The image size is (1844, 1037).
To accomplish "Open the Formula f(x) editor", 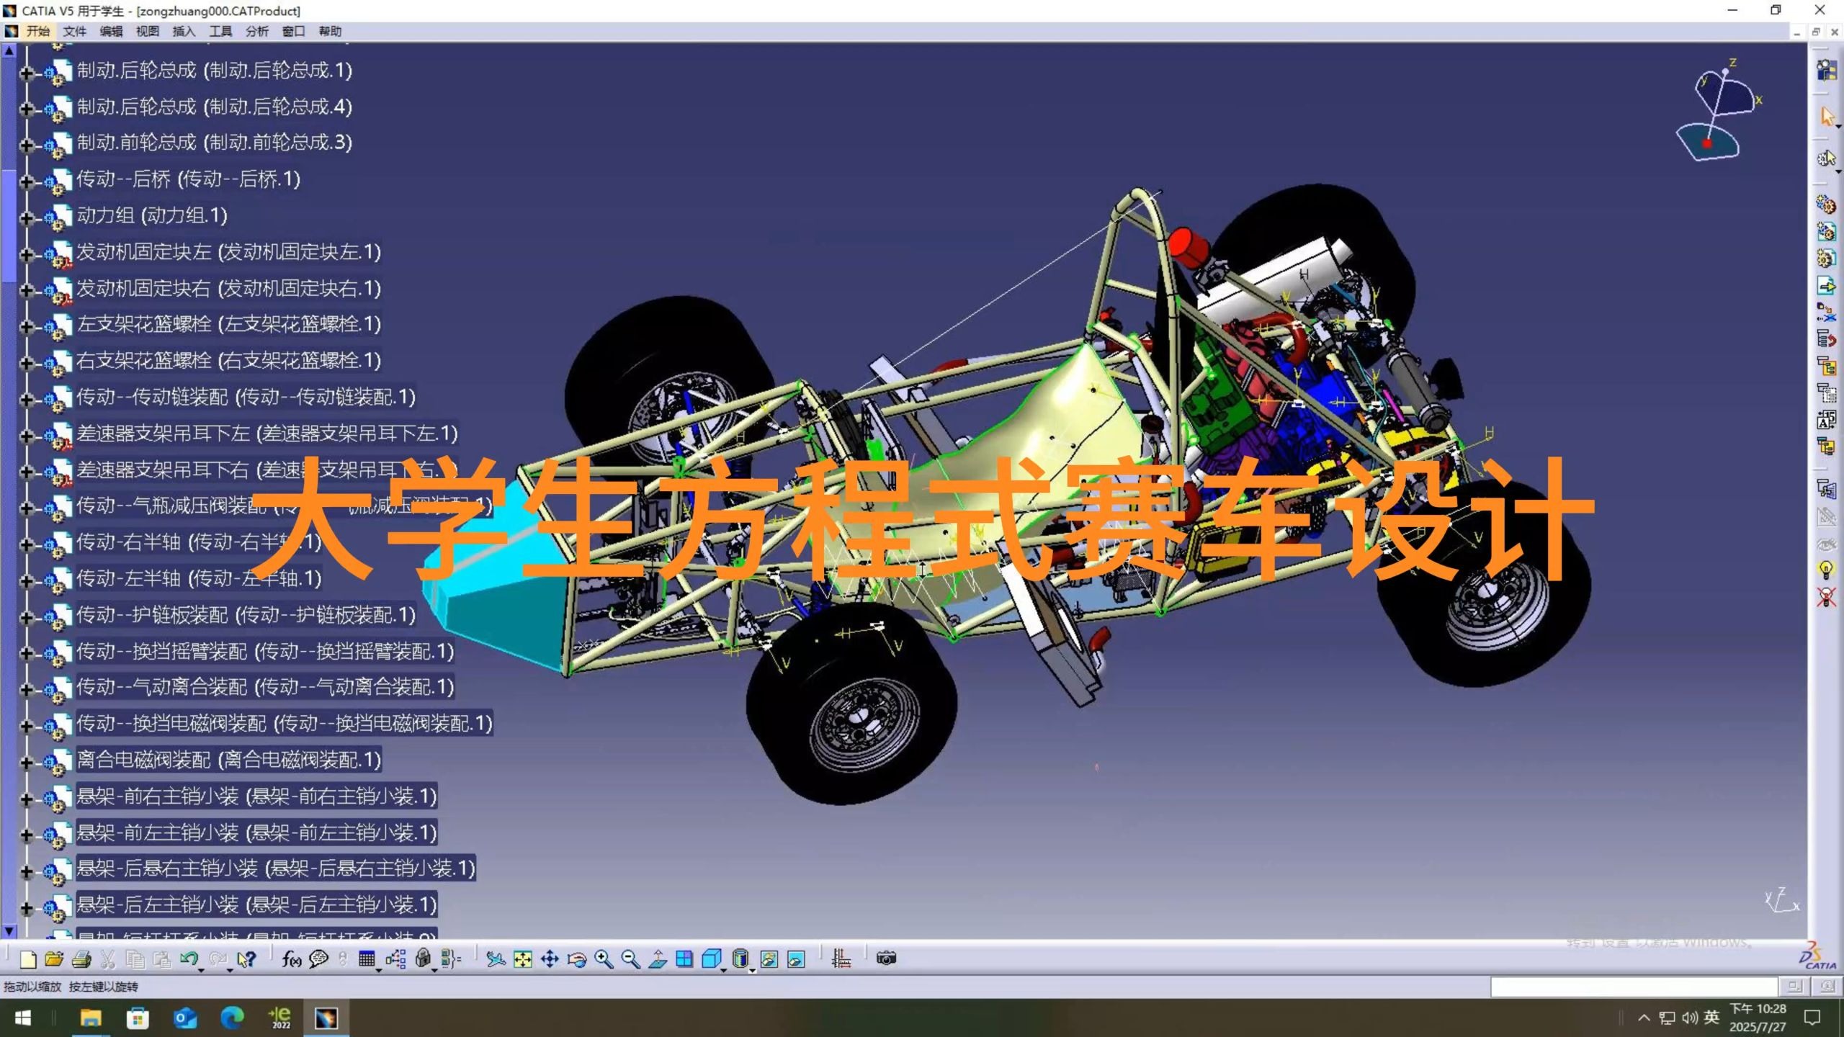I will pyautogui.click(x=292, y=959).
